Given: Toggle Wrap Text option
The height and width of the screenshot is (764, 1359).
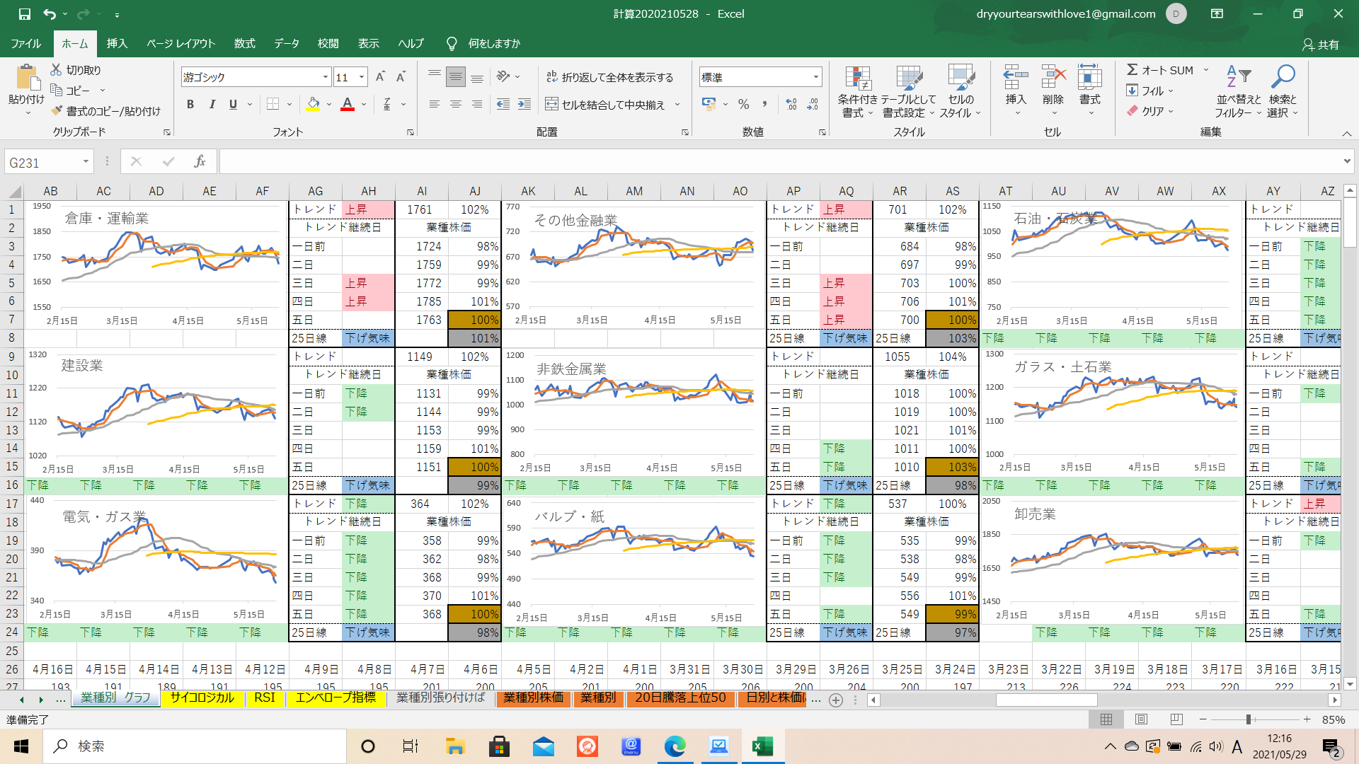Looking at the screenshot, I should [609, 77].
